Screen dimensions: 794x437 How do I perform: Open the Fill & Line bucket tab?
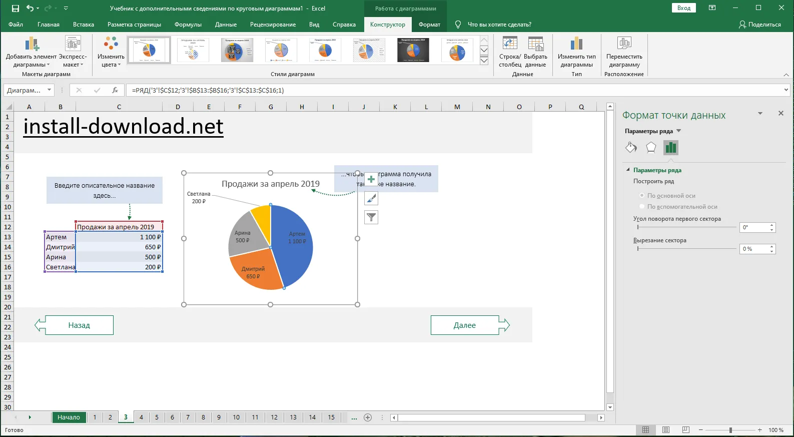coord(631,147)
